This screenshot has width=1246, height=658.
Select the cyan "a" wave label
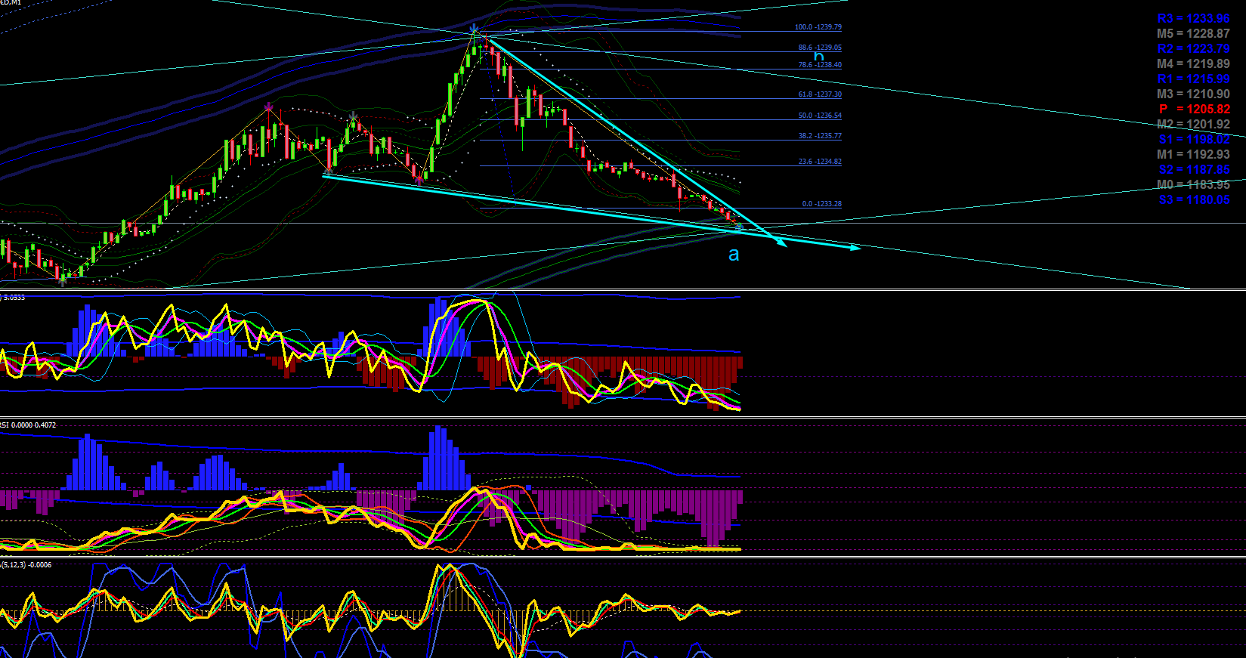(x=733, y=255)
